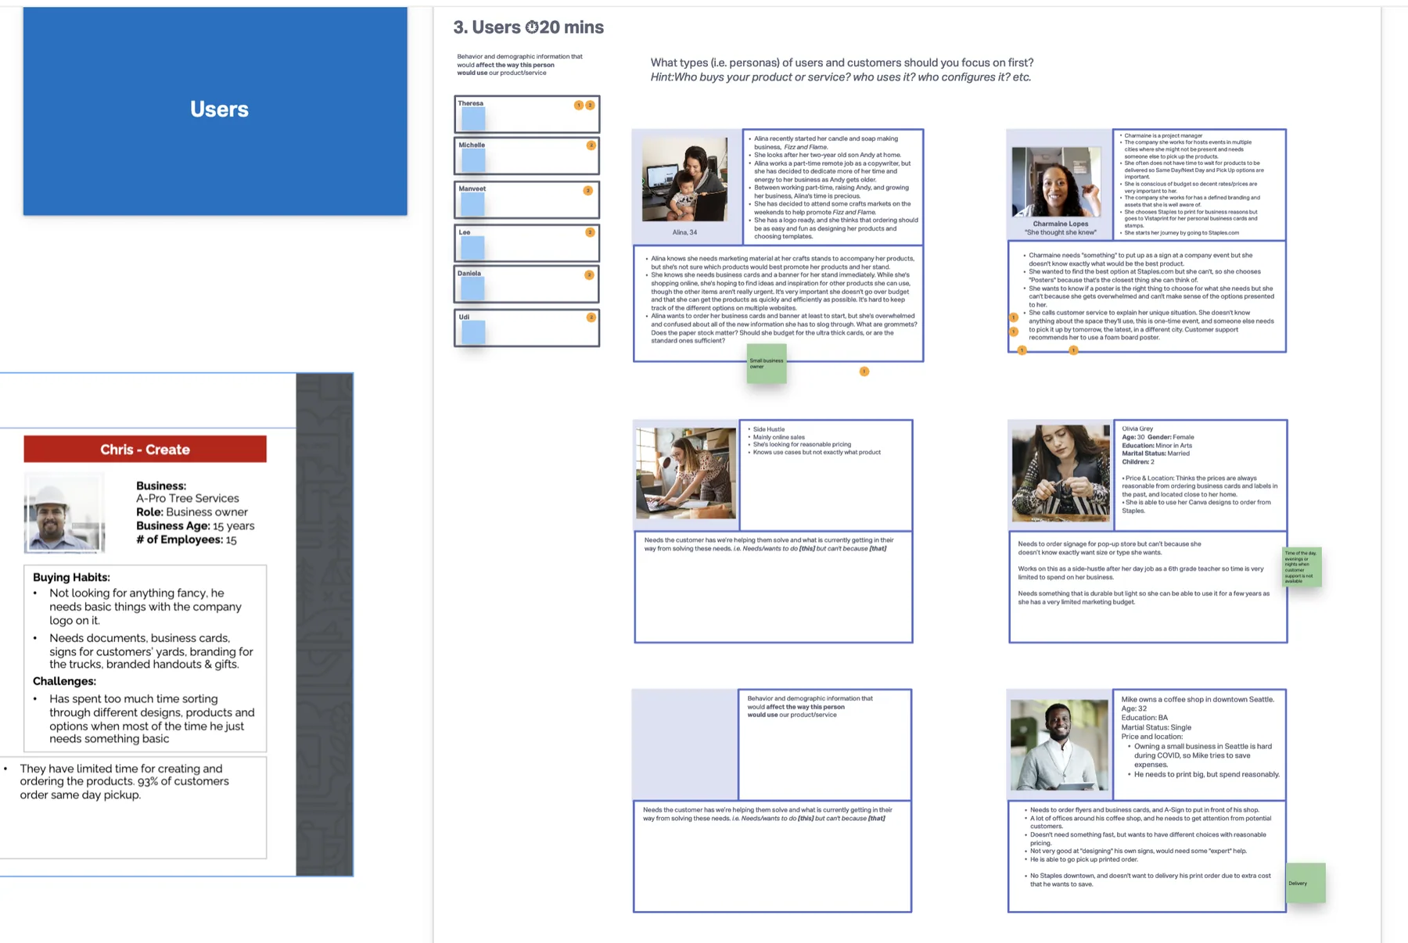
Task: Click the 'What types (i.e. personas)' question text
Action: (842, 63)
